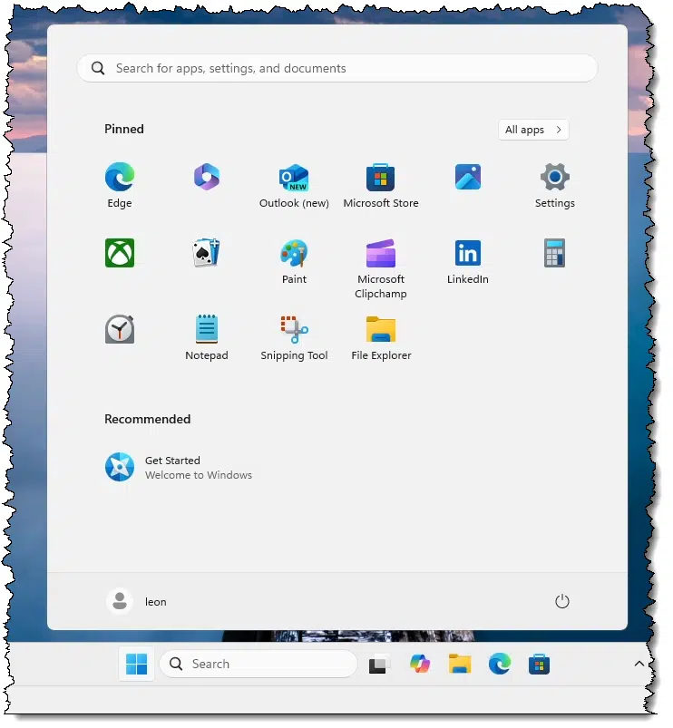Open the Clock pinned app icon

(120, 329)
